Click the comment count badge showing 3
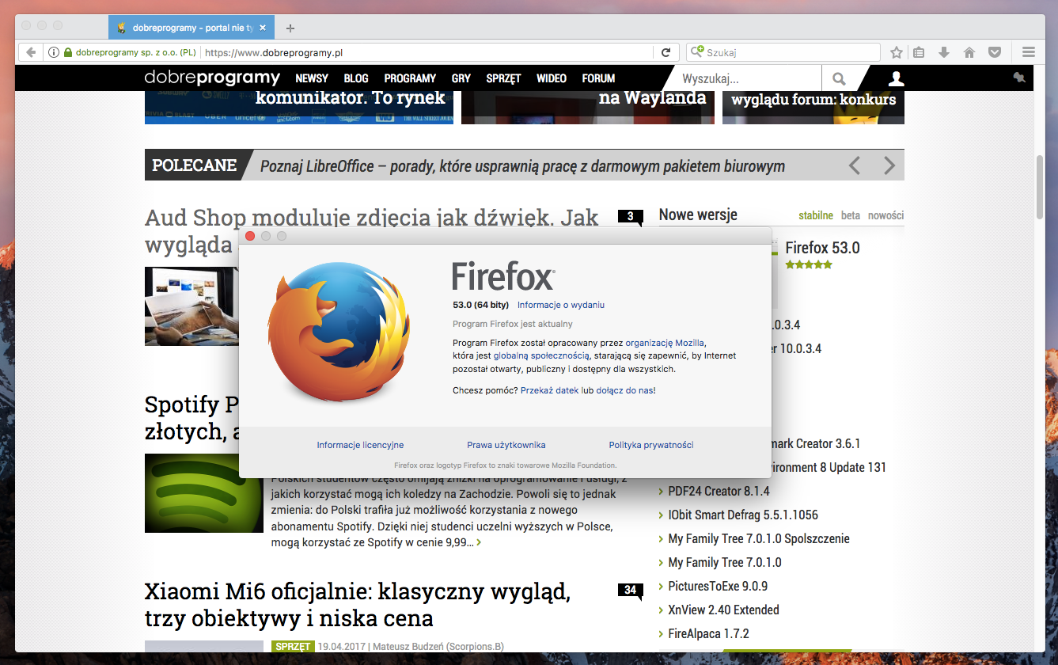 [630, 217]
